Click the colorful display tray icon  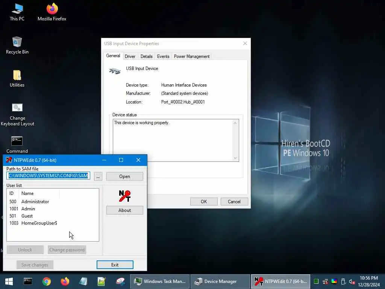click(x=334, y=281)
